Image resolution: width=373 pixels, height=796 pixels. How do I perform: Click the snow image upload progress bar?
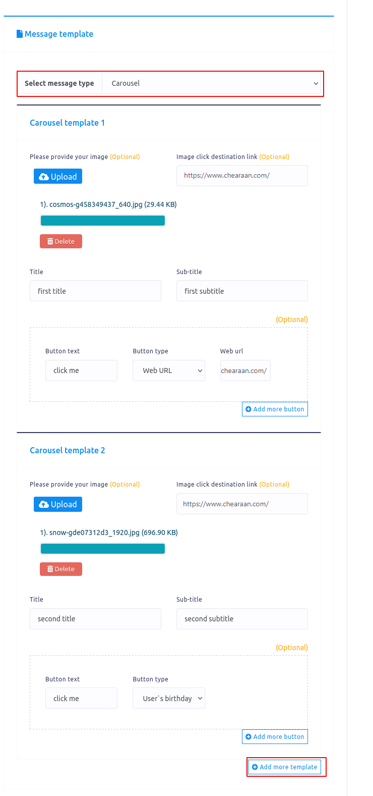pos(103,549)
